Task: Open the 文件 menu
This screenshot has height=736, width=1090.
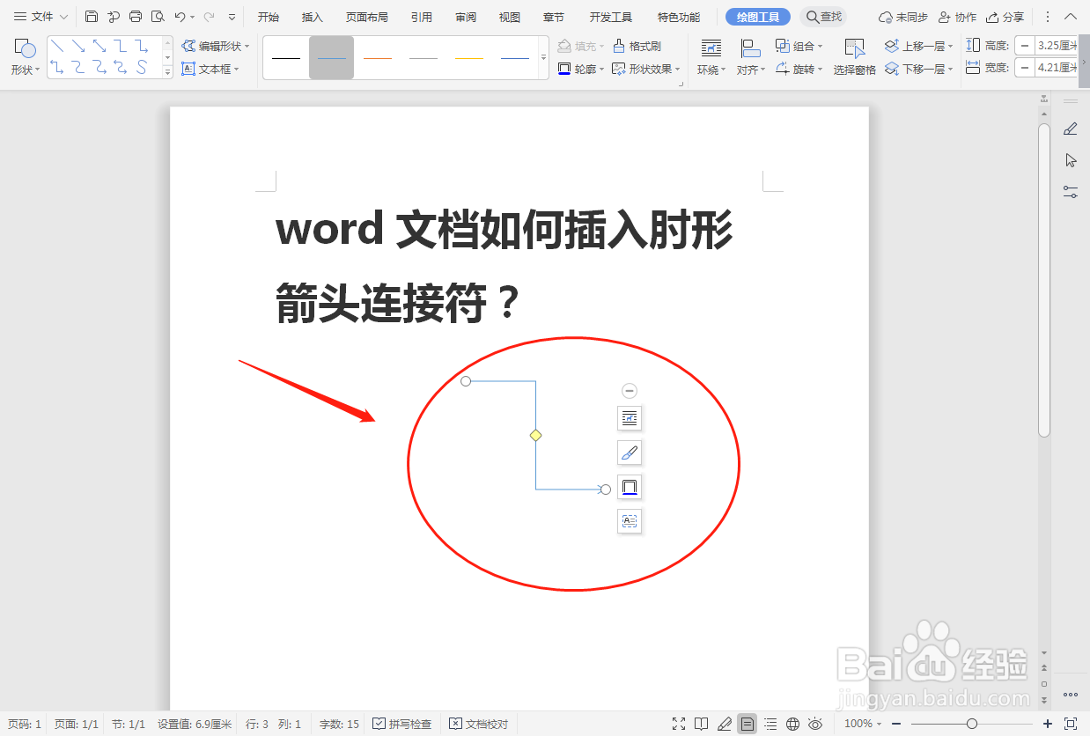Action: pos(41,17)
